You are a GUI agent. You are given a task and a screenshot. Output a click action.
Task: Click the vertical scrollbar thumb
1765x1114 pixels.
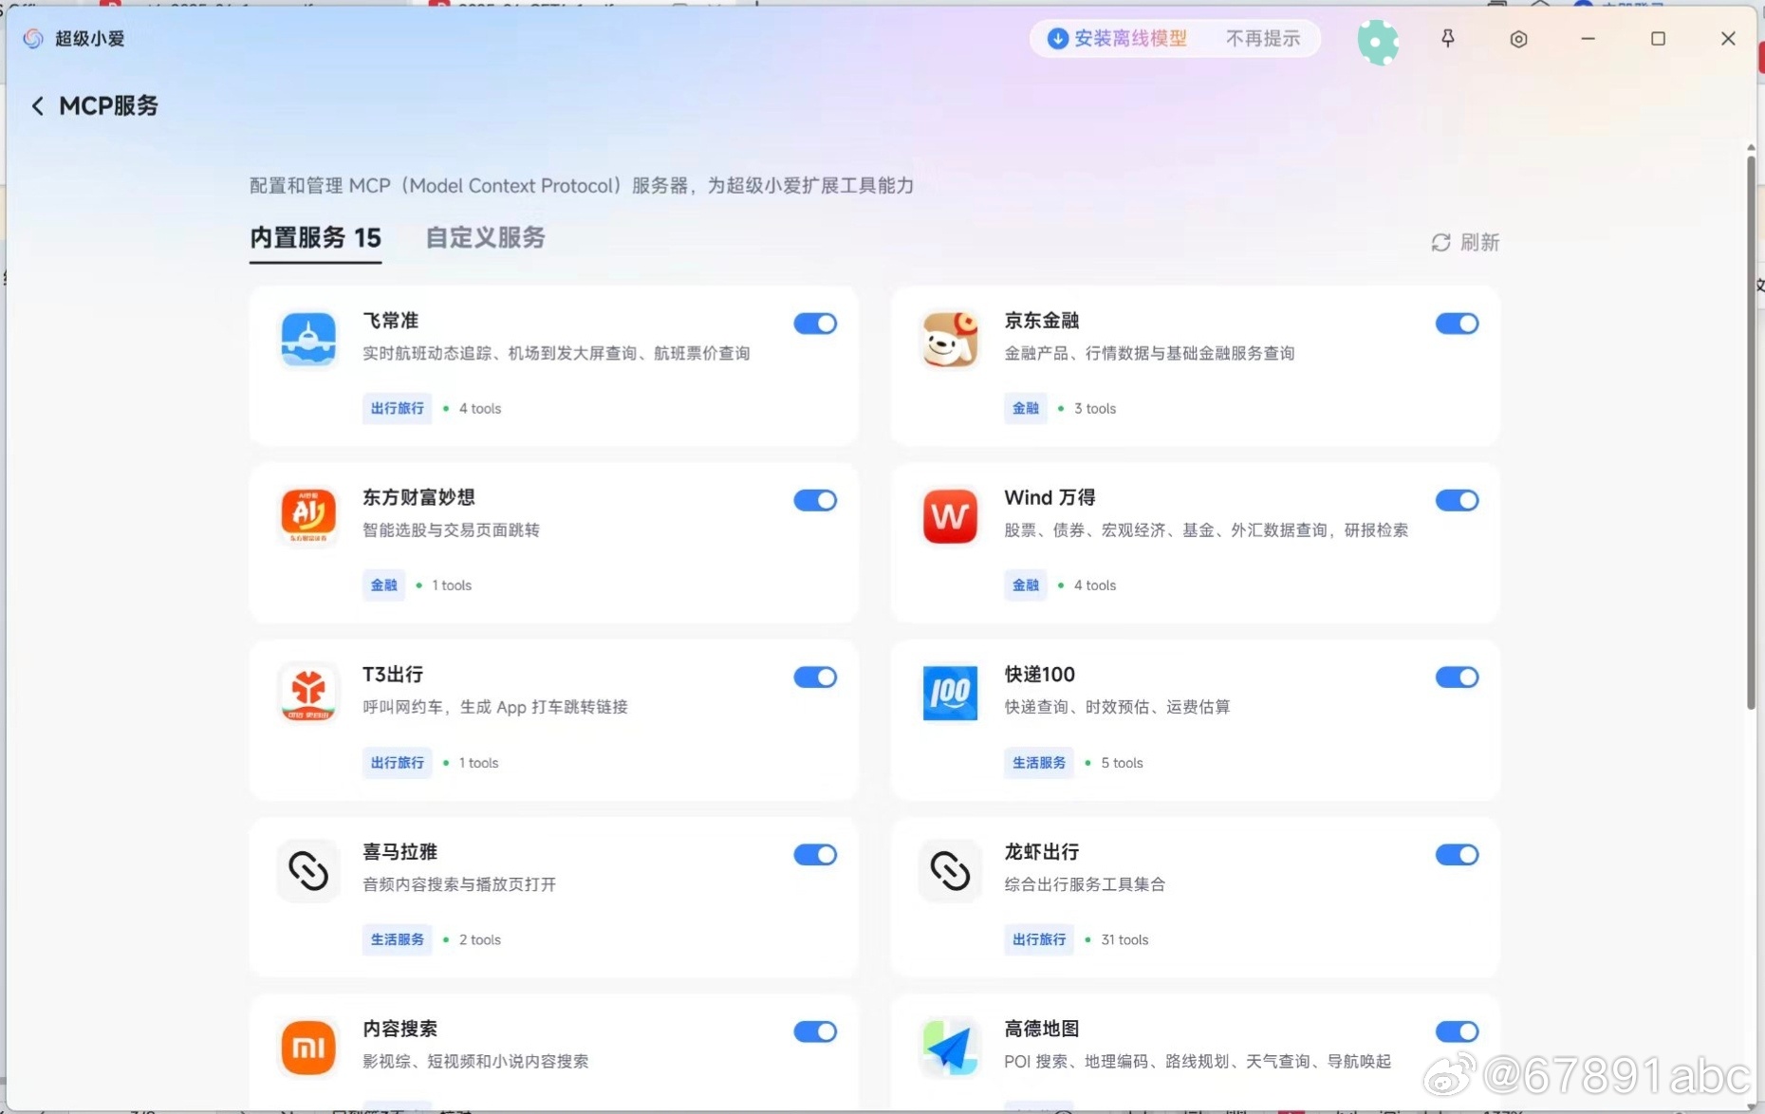pyautogui.click(x=1751, y=432)
